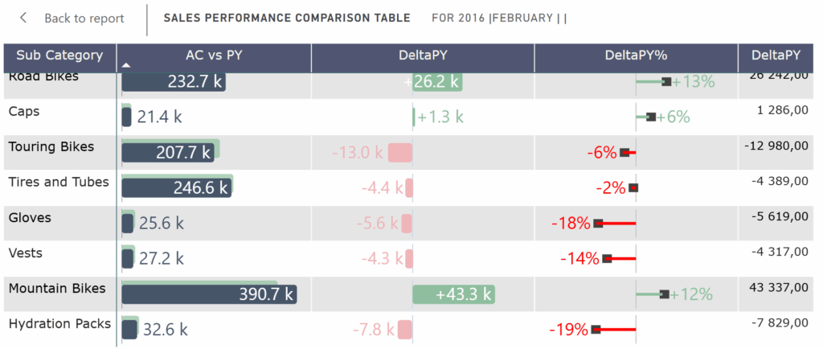This screenshot has width=823, height=349.
Task: Click Back to report link
Action: tap(84, 18)
